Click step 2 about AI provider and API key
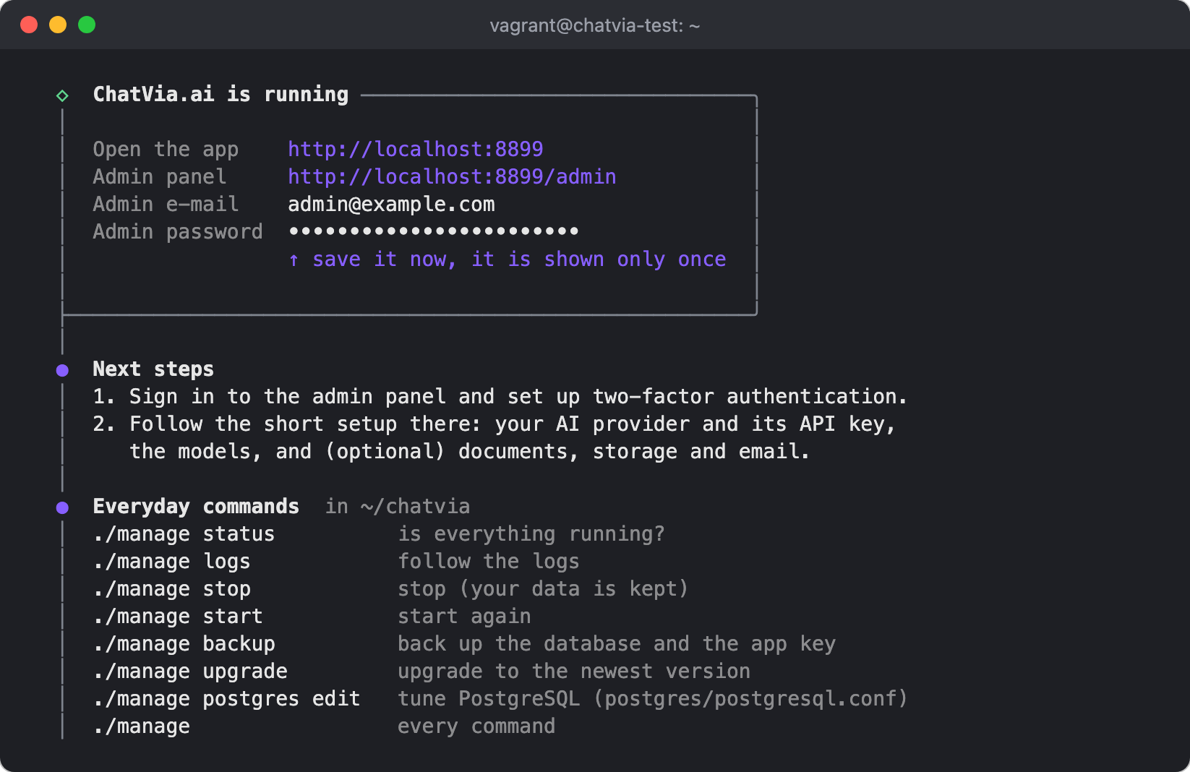The width and height of the screenshot is (1190, 772). (x=495, y=424)
